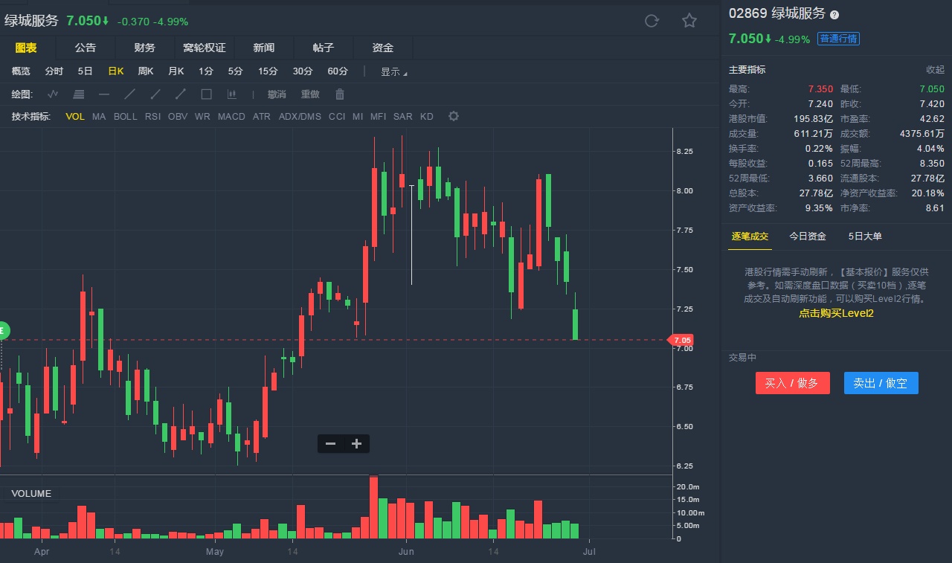Toggle the BOLL indicator
Viewport: 952px width, 563px height.
(x=125, y=117)
